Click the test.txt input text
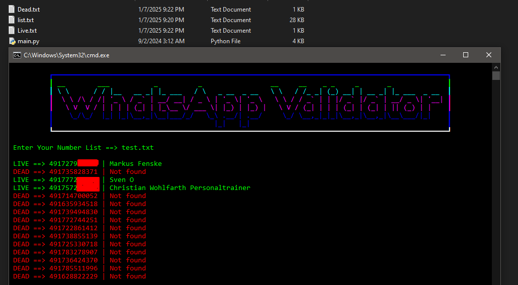Image resolution: width=518 pixels, height=285 pixels. click(137, 148)
